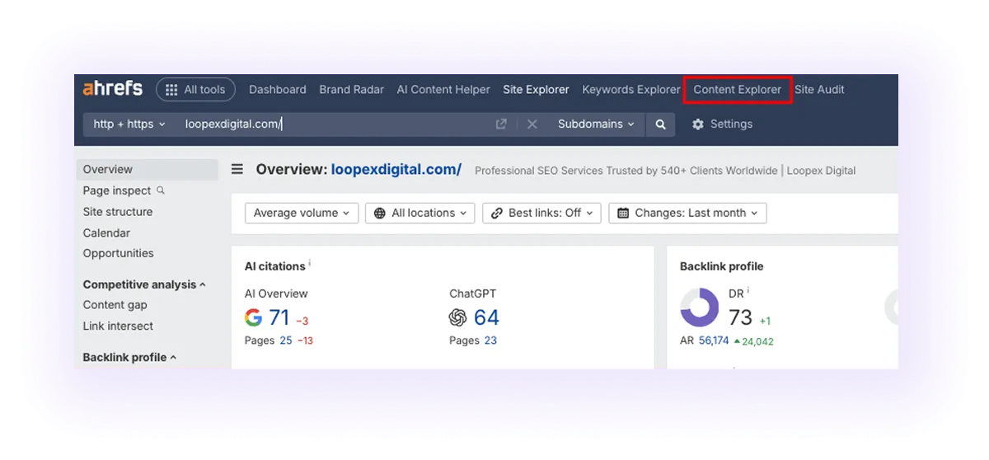This screenshot has width=989, height=460.
Task: Open Content gap report
Action: tap(115, 305)
